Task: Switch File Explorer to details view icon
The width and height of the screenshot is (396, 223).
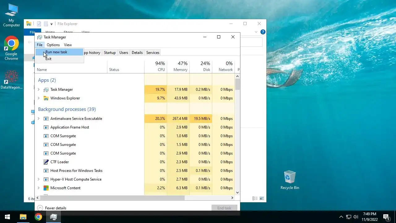Action: (x=255, y=199)
